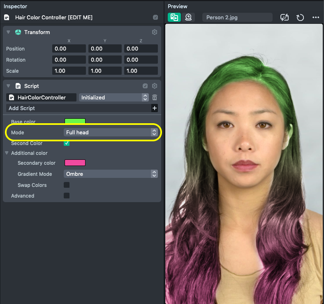The image size is (324, 304).
Task: Open the green Base color swatch
Action: (75, 121)
